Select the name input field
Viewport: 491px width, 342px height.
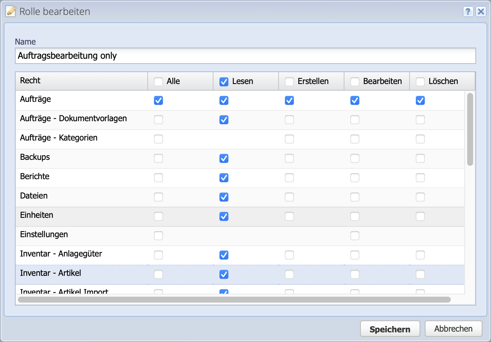coord(245,55)
